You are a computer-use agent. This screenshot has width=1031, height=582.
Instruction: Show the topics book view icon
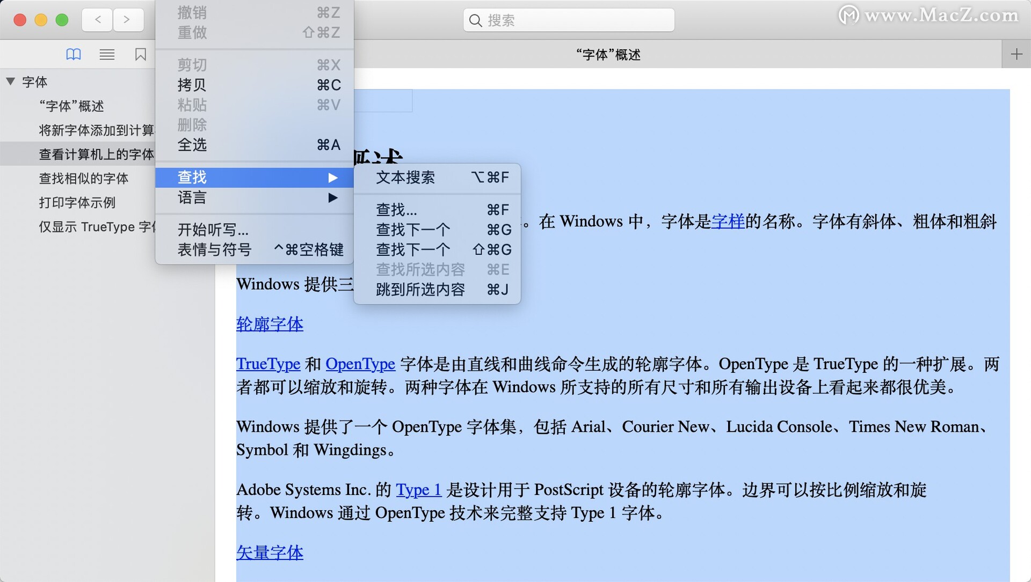point(74,54)
